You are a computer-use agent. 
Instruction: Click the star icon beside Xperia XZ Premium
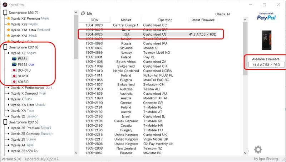tap(8, 19)
